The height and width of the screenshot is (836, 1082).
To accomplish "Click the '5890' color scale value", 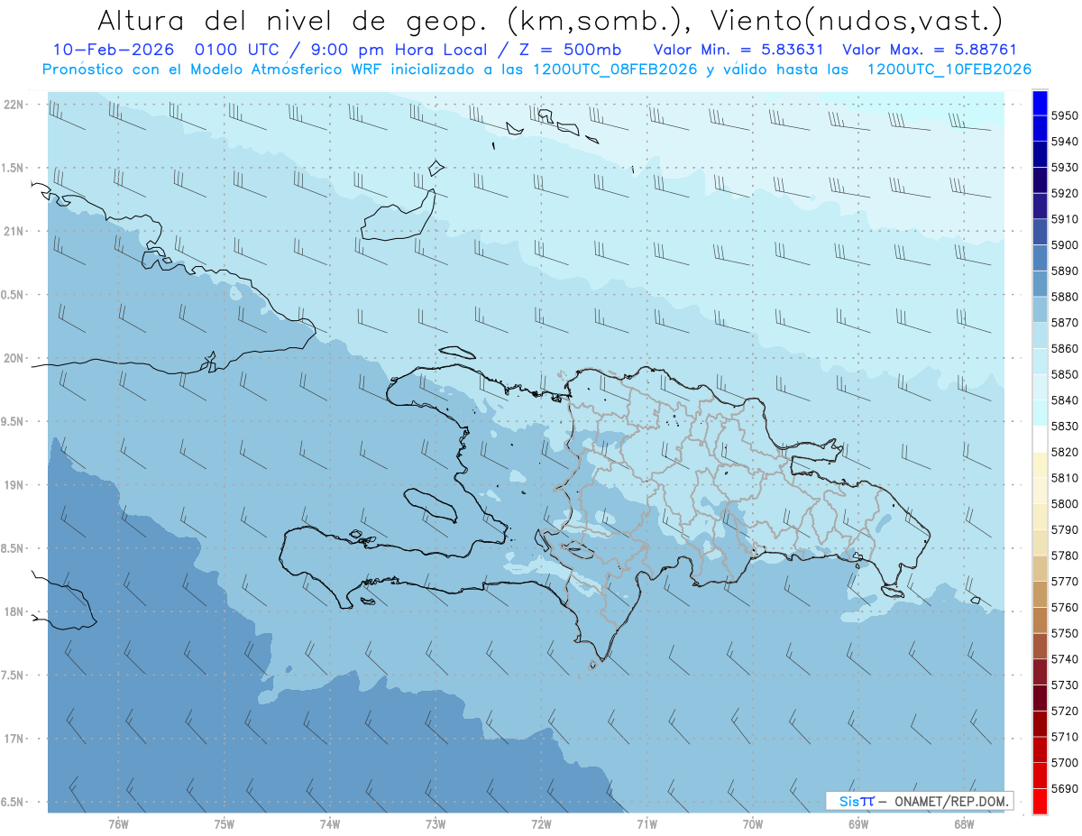I will coord(1065,271).
